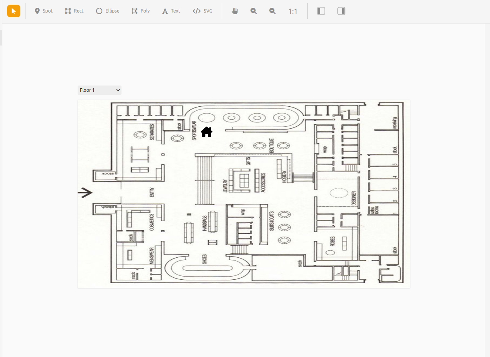This screenshot has height=357, width=490.
Task: Select the Ellipse tool
Action: [x=107, y=11]
